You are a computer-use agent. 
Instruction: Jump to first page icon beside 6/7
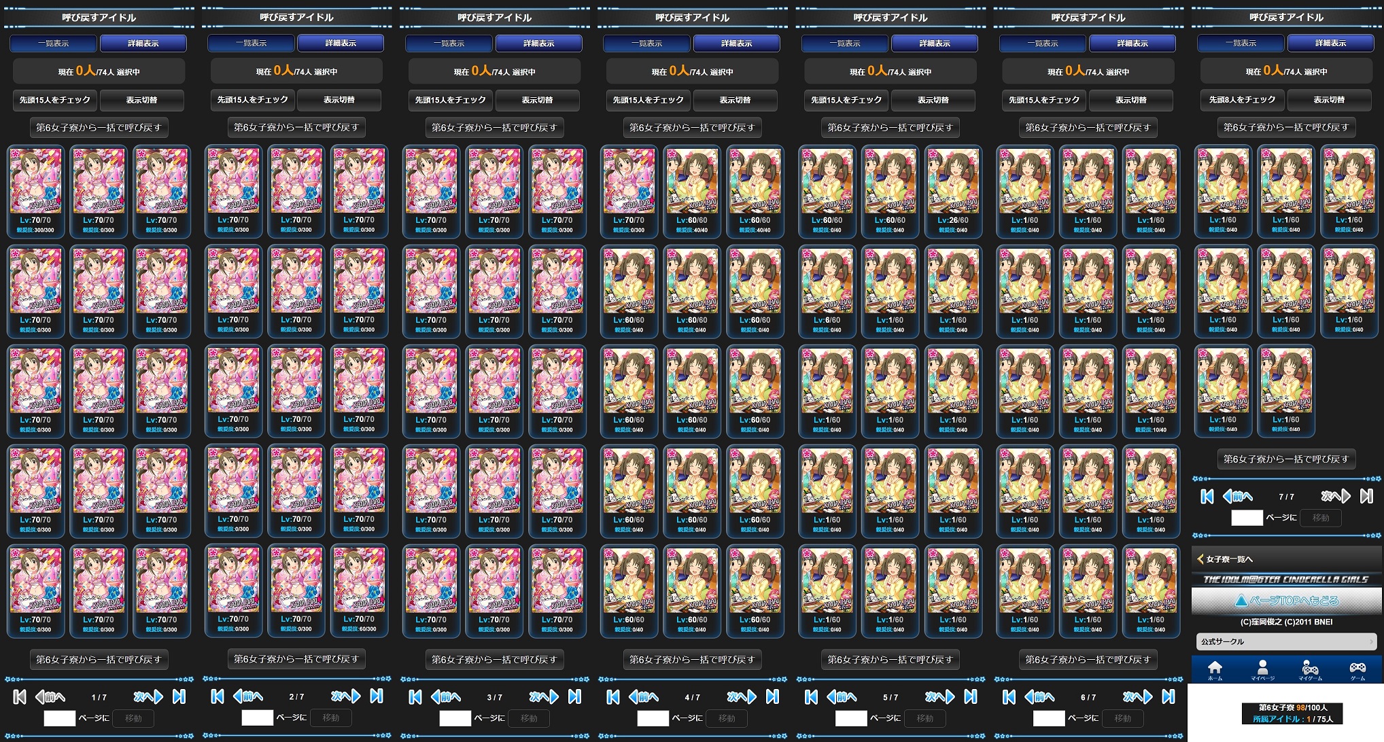tap(1009, 696)
